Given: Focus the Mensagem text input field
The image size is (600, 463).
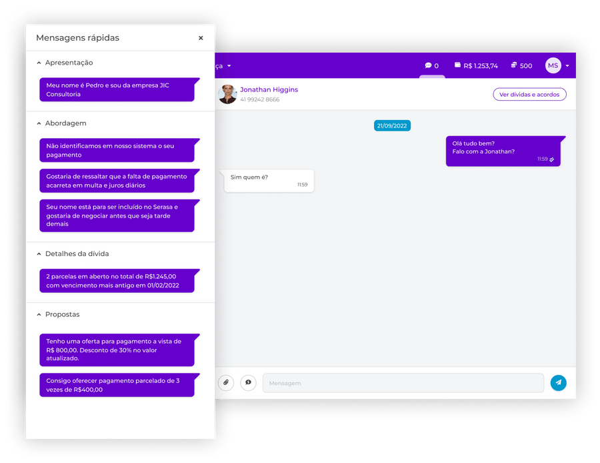Looking at the screenshot, I should [403, 383].
